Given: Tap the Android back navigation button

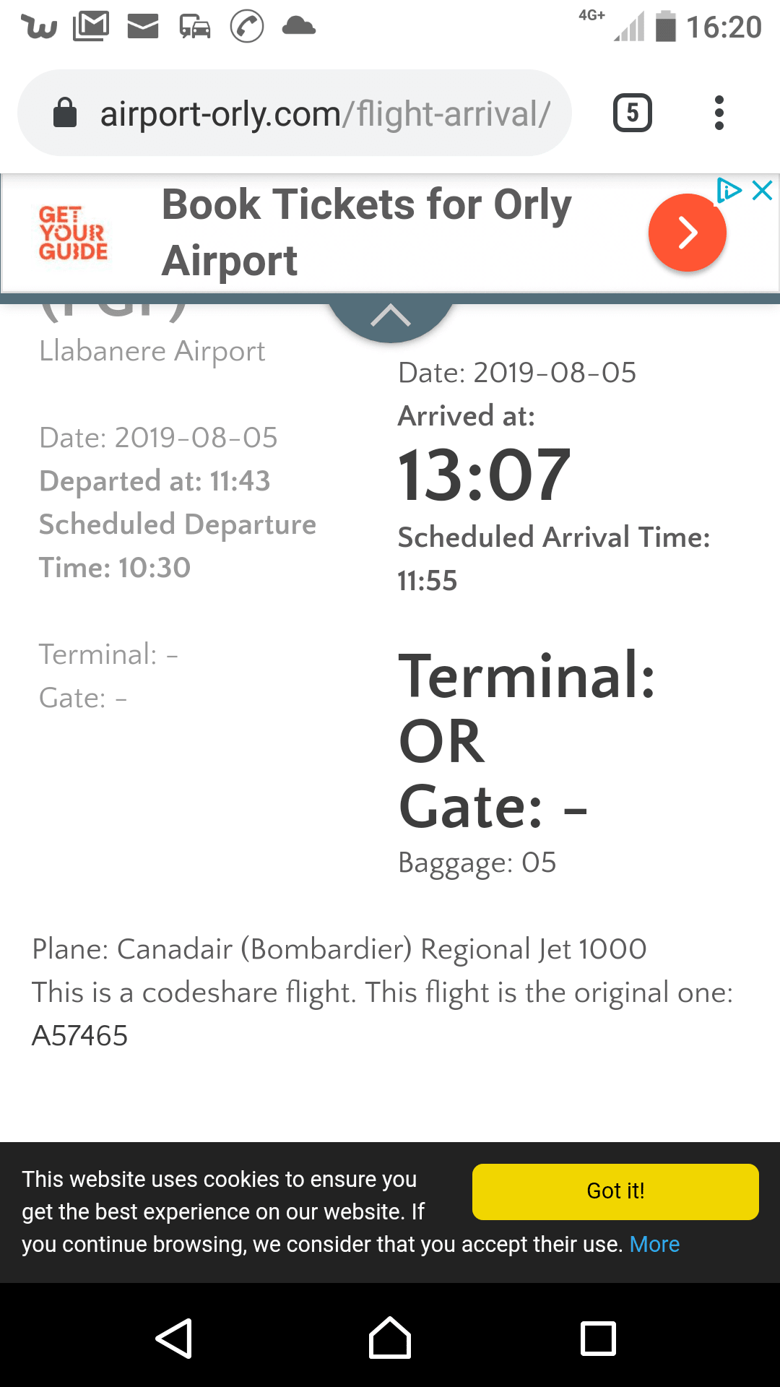Looking at the screenshot, I should coord(174,1339).
